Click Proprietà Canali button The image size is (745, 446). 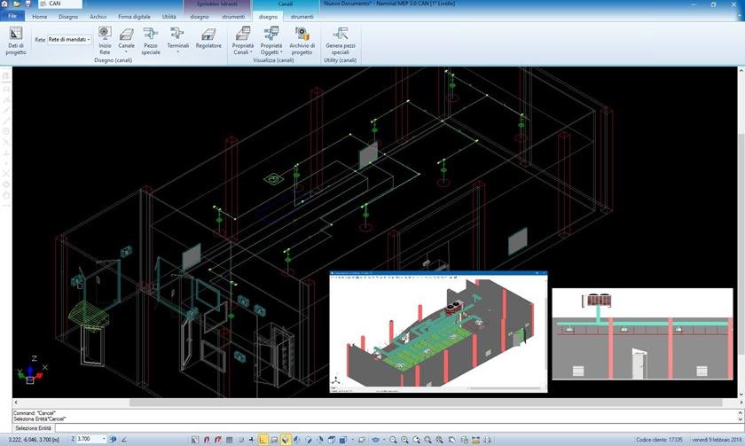[x=242, y=40]
